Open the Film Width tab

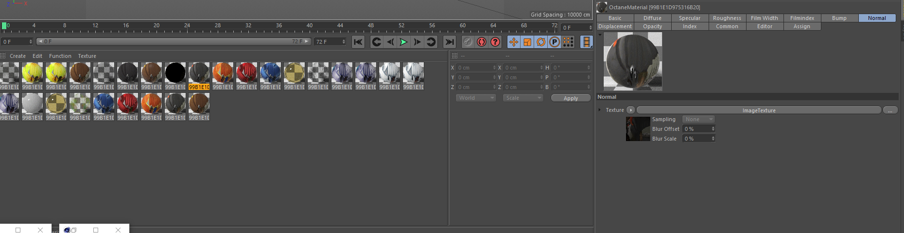click(x=765, y=18)
